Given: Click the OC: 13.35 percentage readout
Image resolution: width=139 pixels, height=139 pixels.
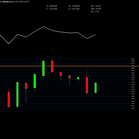Looking at the screenshot, I should (96, 6).
